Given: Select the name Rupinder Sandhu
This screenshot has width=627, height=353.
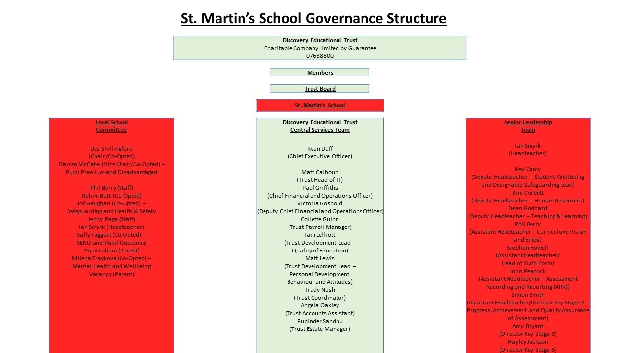Looking at the screenshot, I should [320, 321].
